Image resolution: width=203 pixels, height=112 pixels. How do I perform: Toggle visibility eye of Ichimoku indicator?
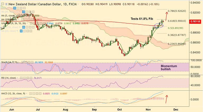point(31,23)
